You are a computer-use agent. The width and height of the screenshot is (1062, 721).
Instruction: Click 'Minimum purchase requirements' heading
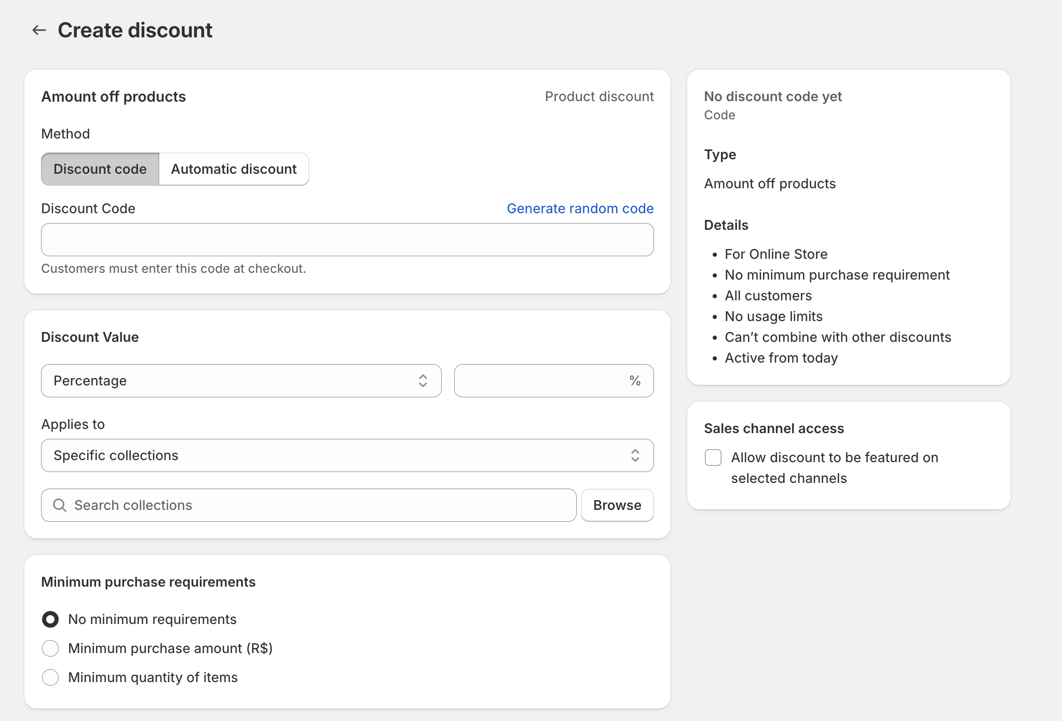pyautogui.click(x=148, y=582)
